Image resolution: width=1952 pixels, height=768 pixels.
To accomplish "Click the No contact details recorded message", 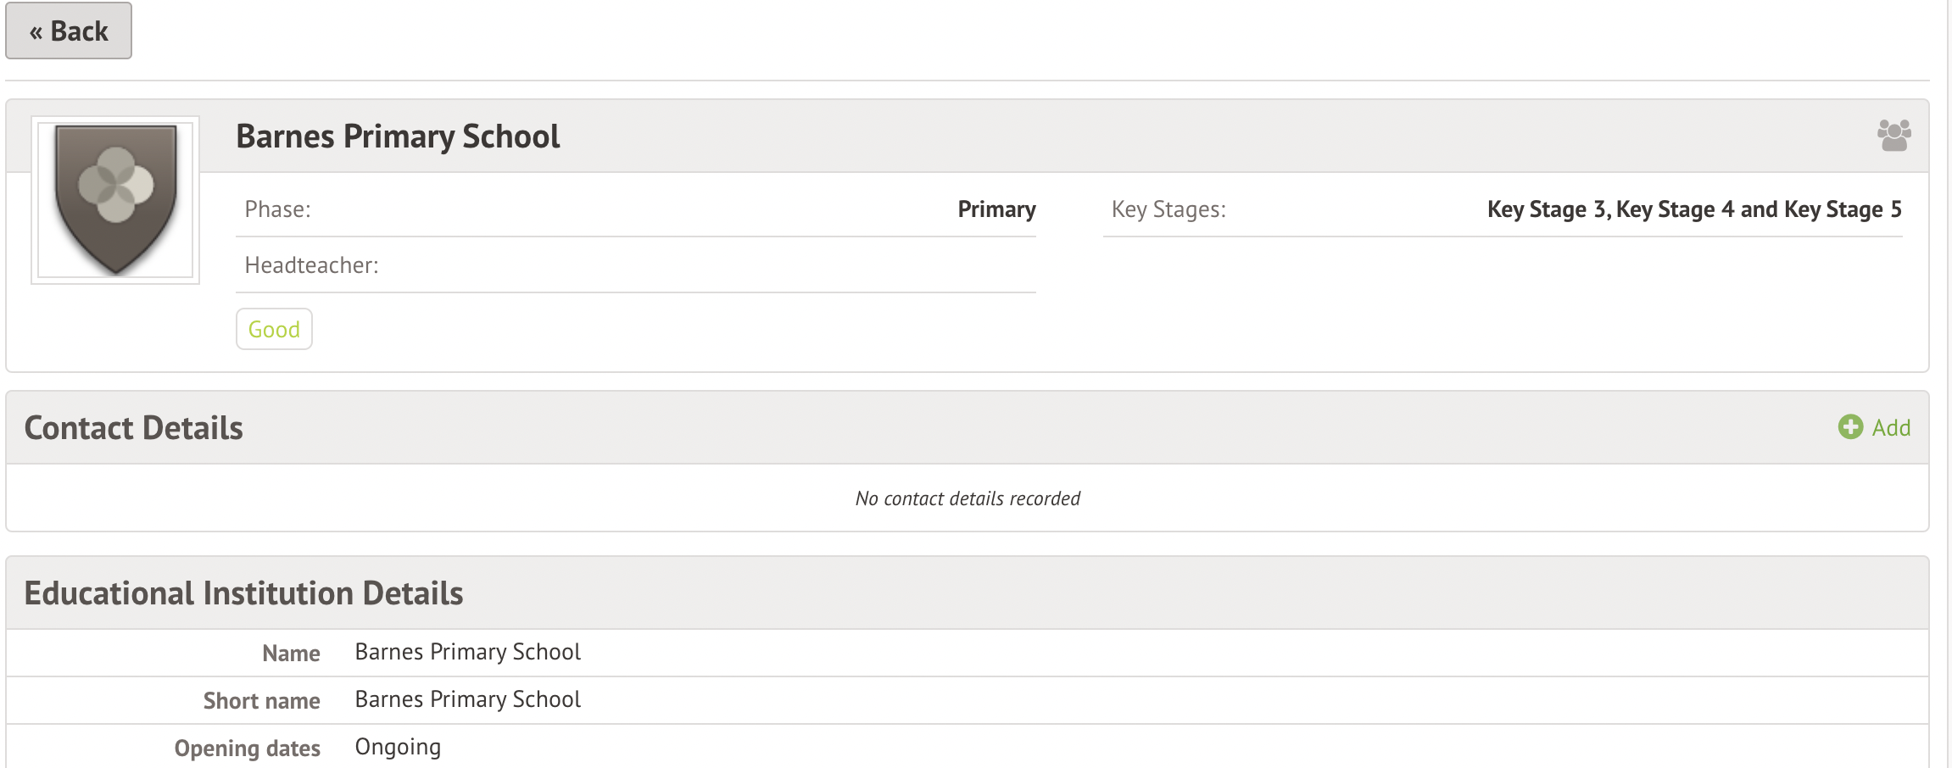I will click(968, 498).
